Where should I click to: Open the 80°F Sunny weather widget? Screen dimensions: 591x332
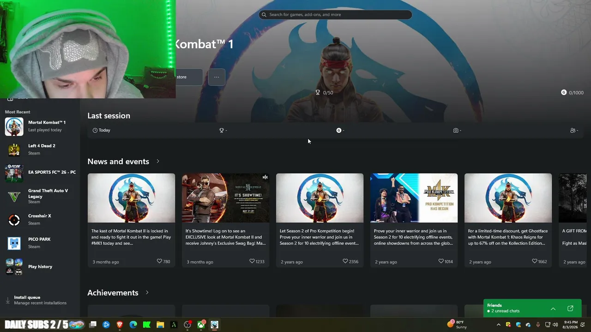[x=457, y=325]
